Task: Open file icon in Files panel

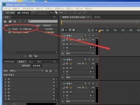Action: (5, 22)
